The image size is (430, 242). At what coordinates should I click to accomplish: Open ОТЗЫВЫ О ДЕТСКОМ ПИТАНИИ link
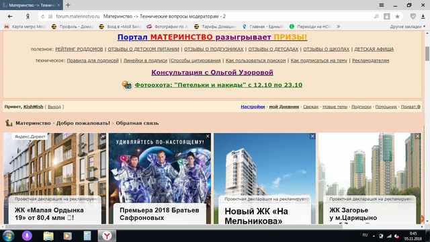pyautogui.click(x=143, y=49)
